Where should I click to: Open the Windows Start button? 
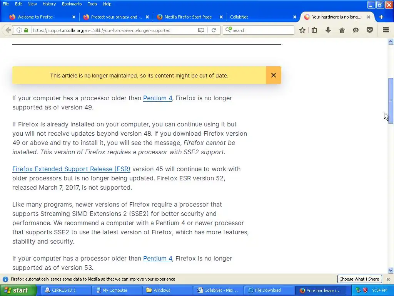[x=18, y=290]
